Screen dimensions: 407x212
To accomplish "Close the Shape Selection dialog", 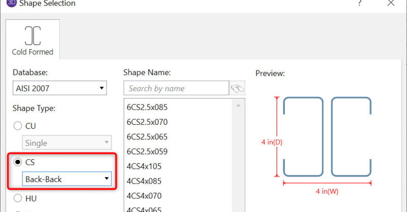I will 391,4.
